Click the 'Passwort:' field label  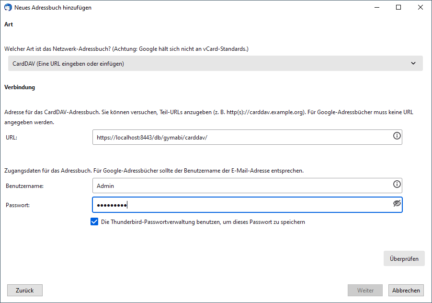pyautogui.click(x=18, y=205)
